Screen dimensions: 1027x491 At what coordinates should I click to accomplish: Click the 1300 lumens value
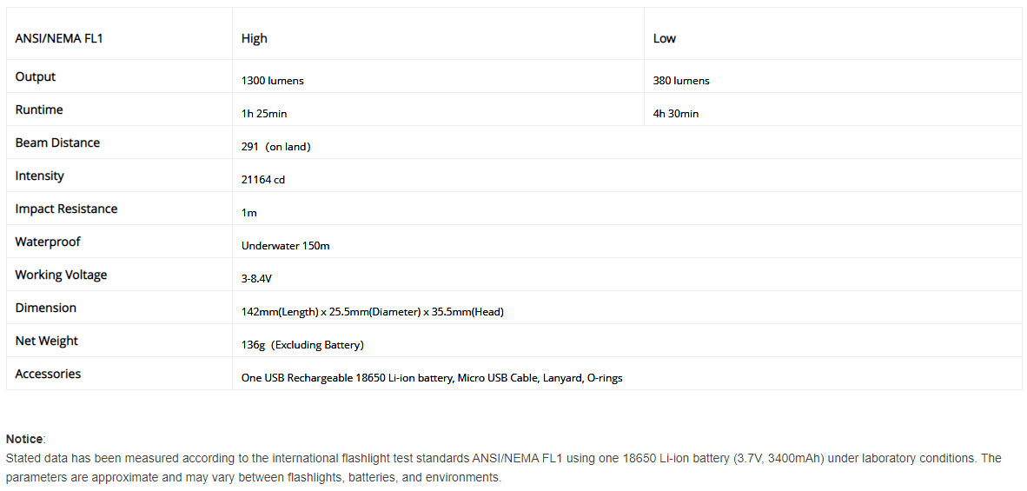tap(273, 81)
